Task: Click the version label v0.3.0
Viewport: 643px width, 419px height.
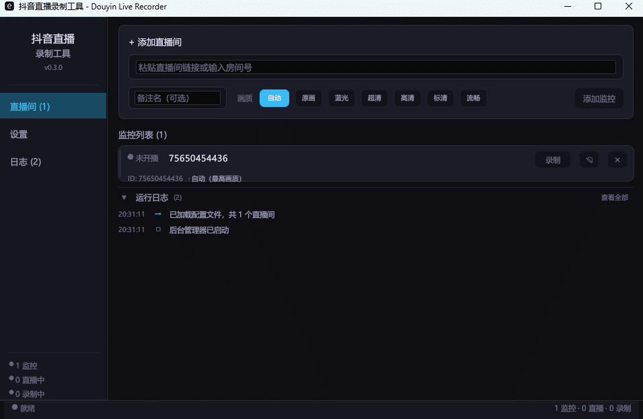Action: pyautogui.click(x=53, y=68)
